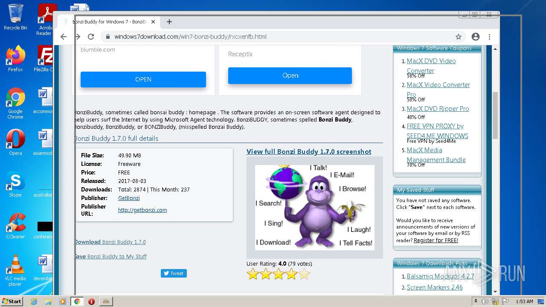Click the browser back arrow
The image size is (546, 307).
pos(64,37)
